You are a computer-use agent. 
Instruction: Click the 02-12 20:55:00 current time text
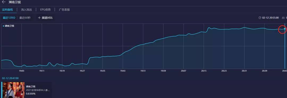pyautogui.click(x=271, y=18)
